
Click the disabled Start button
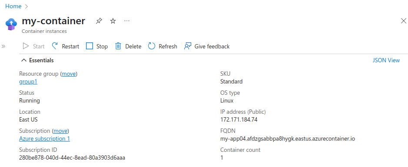(x=33, y=46)
